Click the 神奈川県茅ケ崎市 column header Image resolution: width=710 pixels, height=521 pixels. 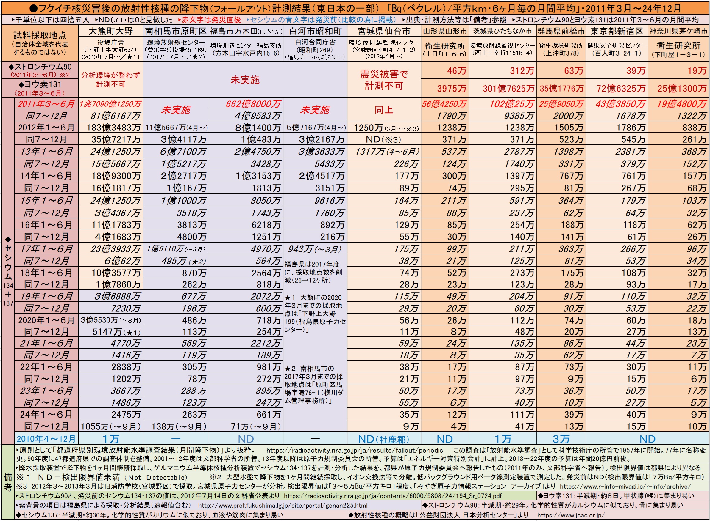point(678,31)
